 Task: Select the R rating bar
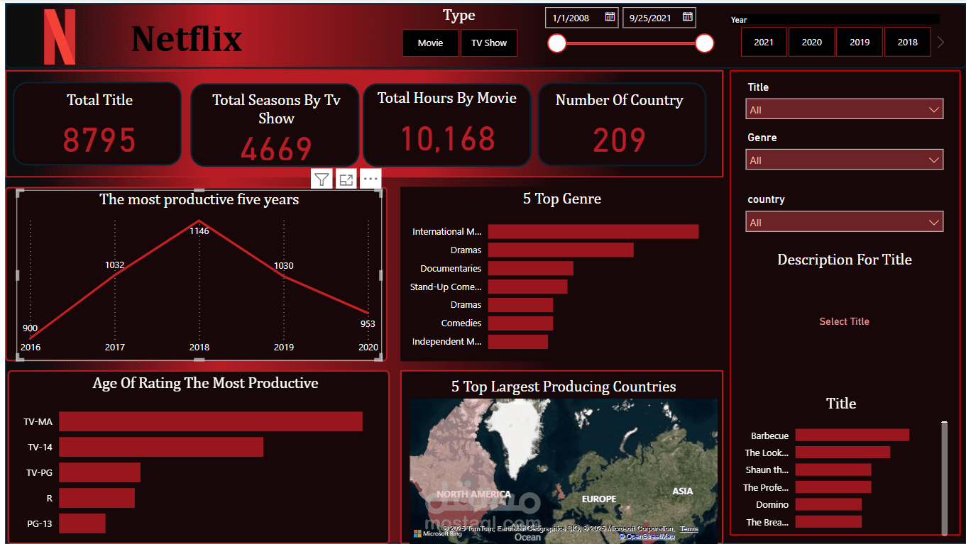[97, 498]
